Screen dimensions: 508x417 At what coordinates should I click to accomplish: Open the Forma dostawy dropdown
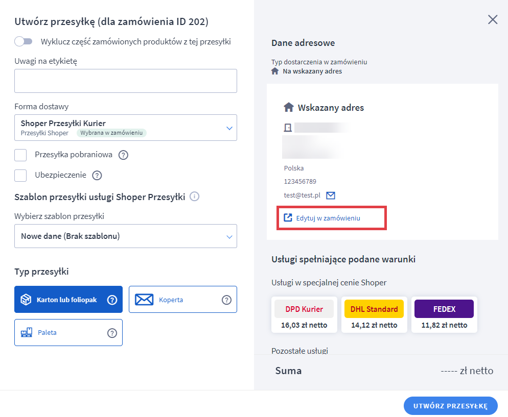coord(126,128)
